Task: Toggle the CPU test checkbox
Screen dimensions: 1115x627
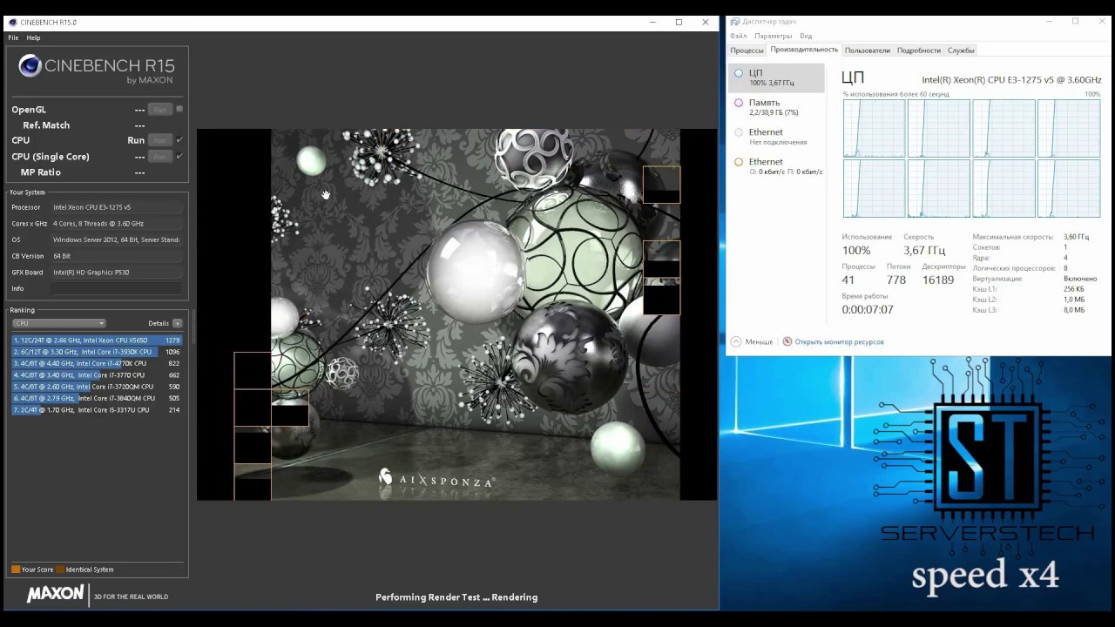Action: (179, 139)
